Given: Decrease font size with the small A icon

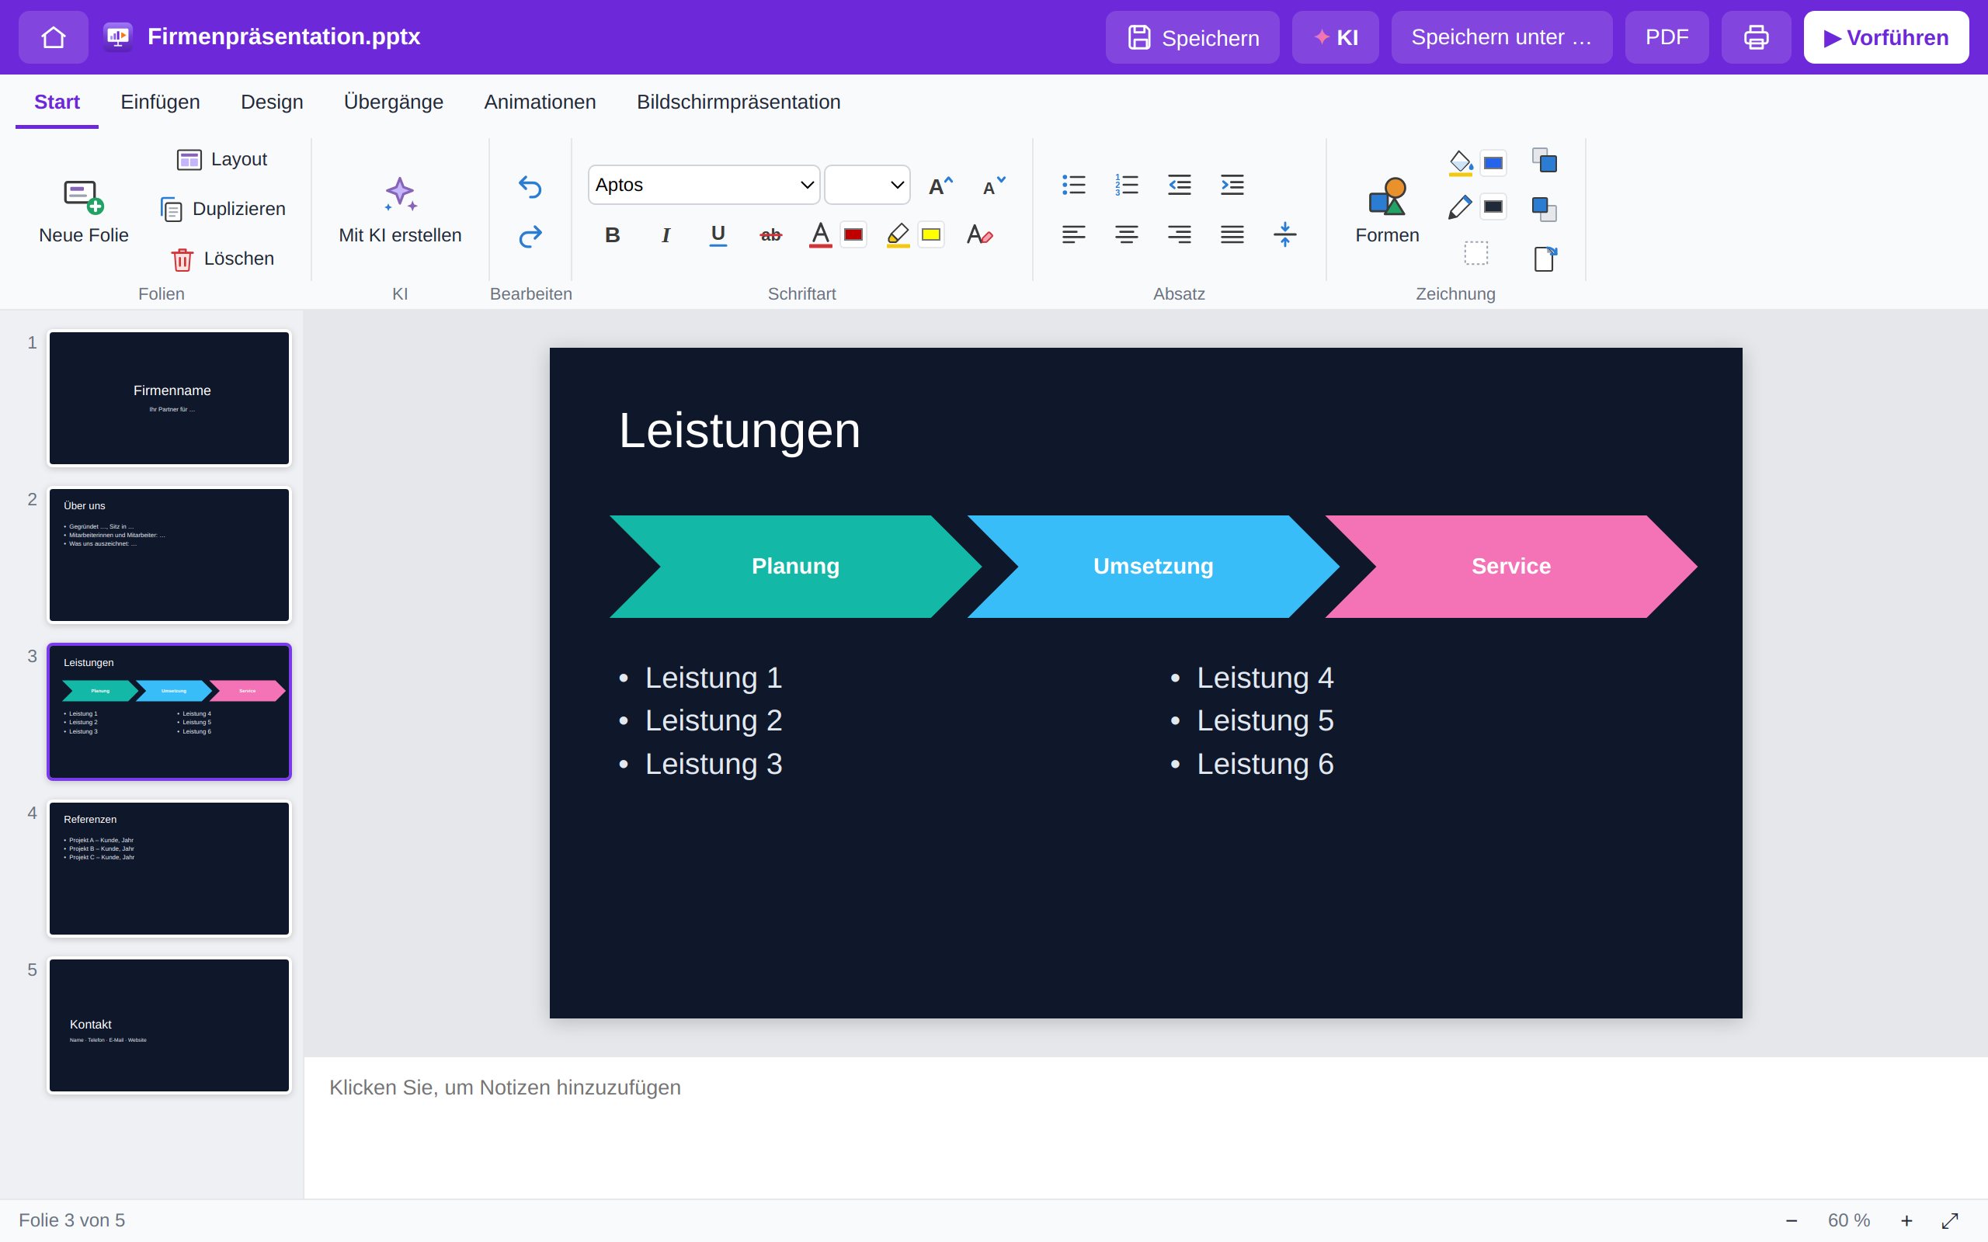Looking at the screenshot, I should 993,186.
